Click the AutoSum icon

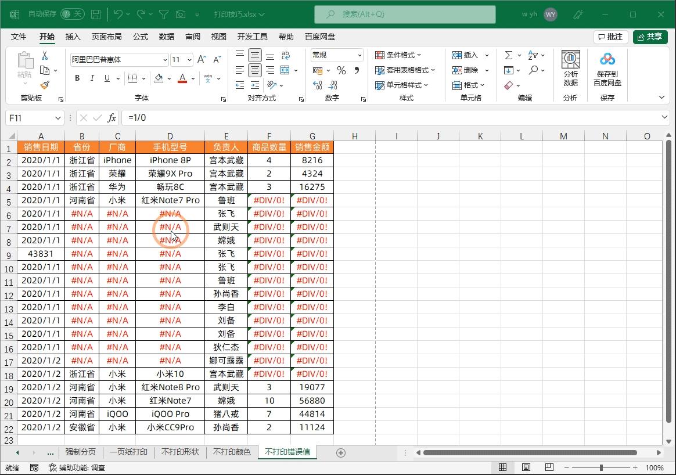click(510, 55)
